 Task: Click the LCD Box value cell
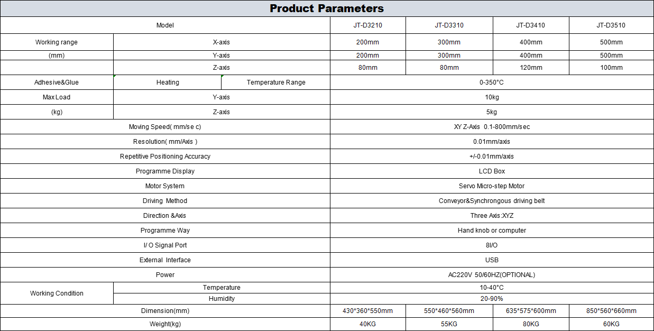point(492,171)
